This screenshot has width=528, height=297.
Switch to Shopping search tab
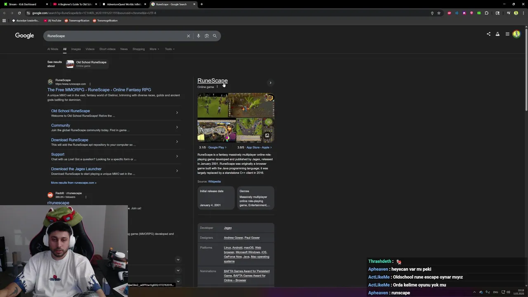tap(139, 49)
